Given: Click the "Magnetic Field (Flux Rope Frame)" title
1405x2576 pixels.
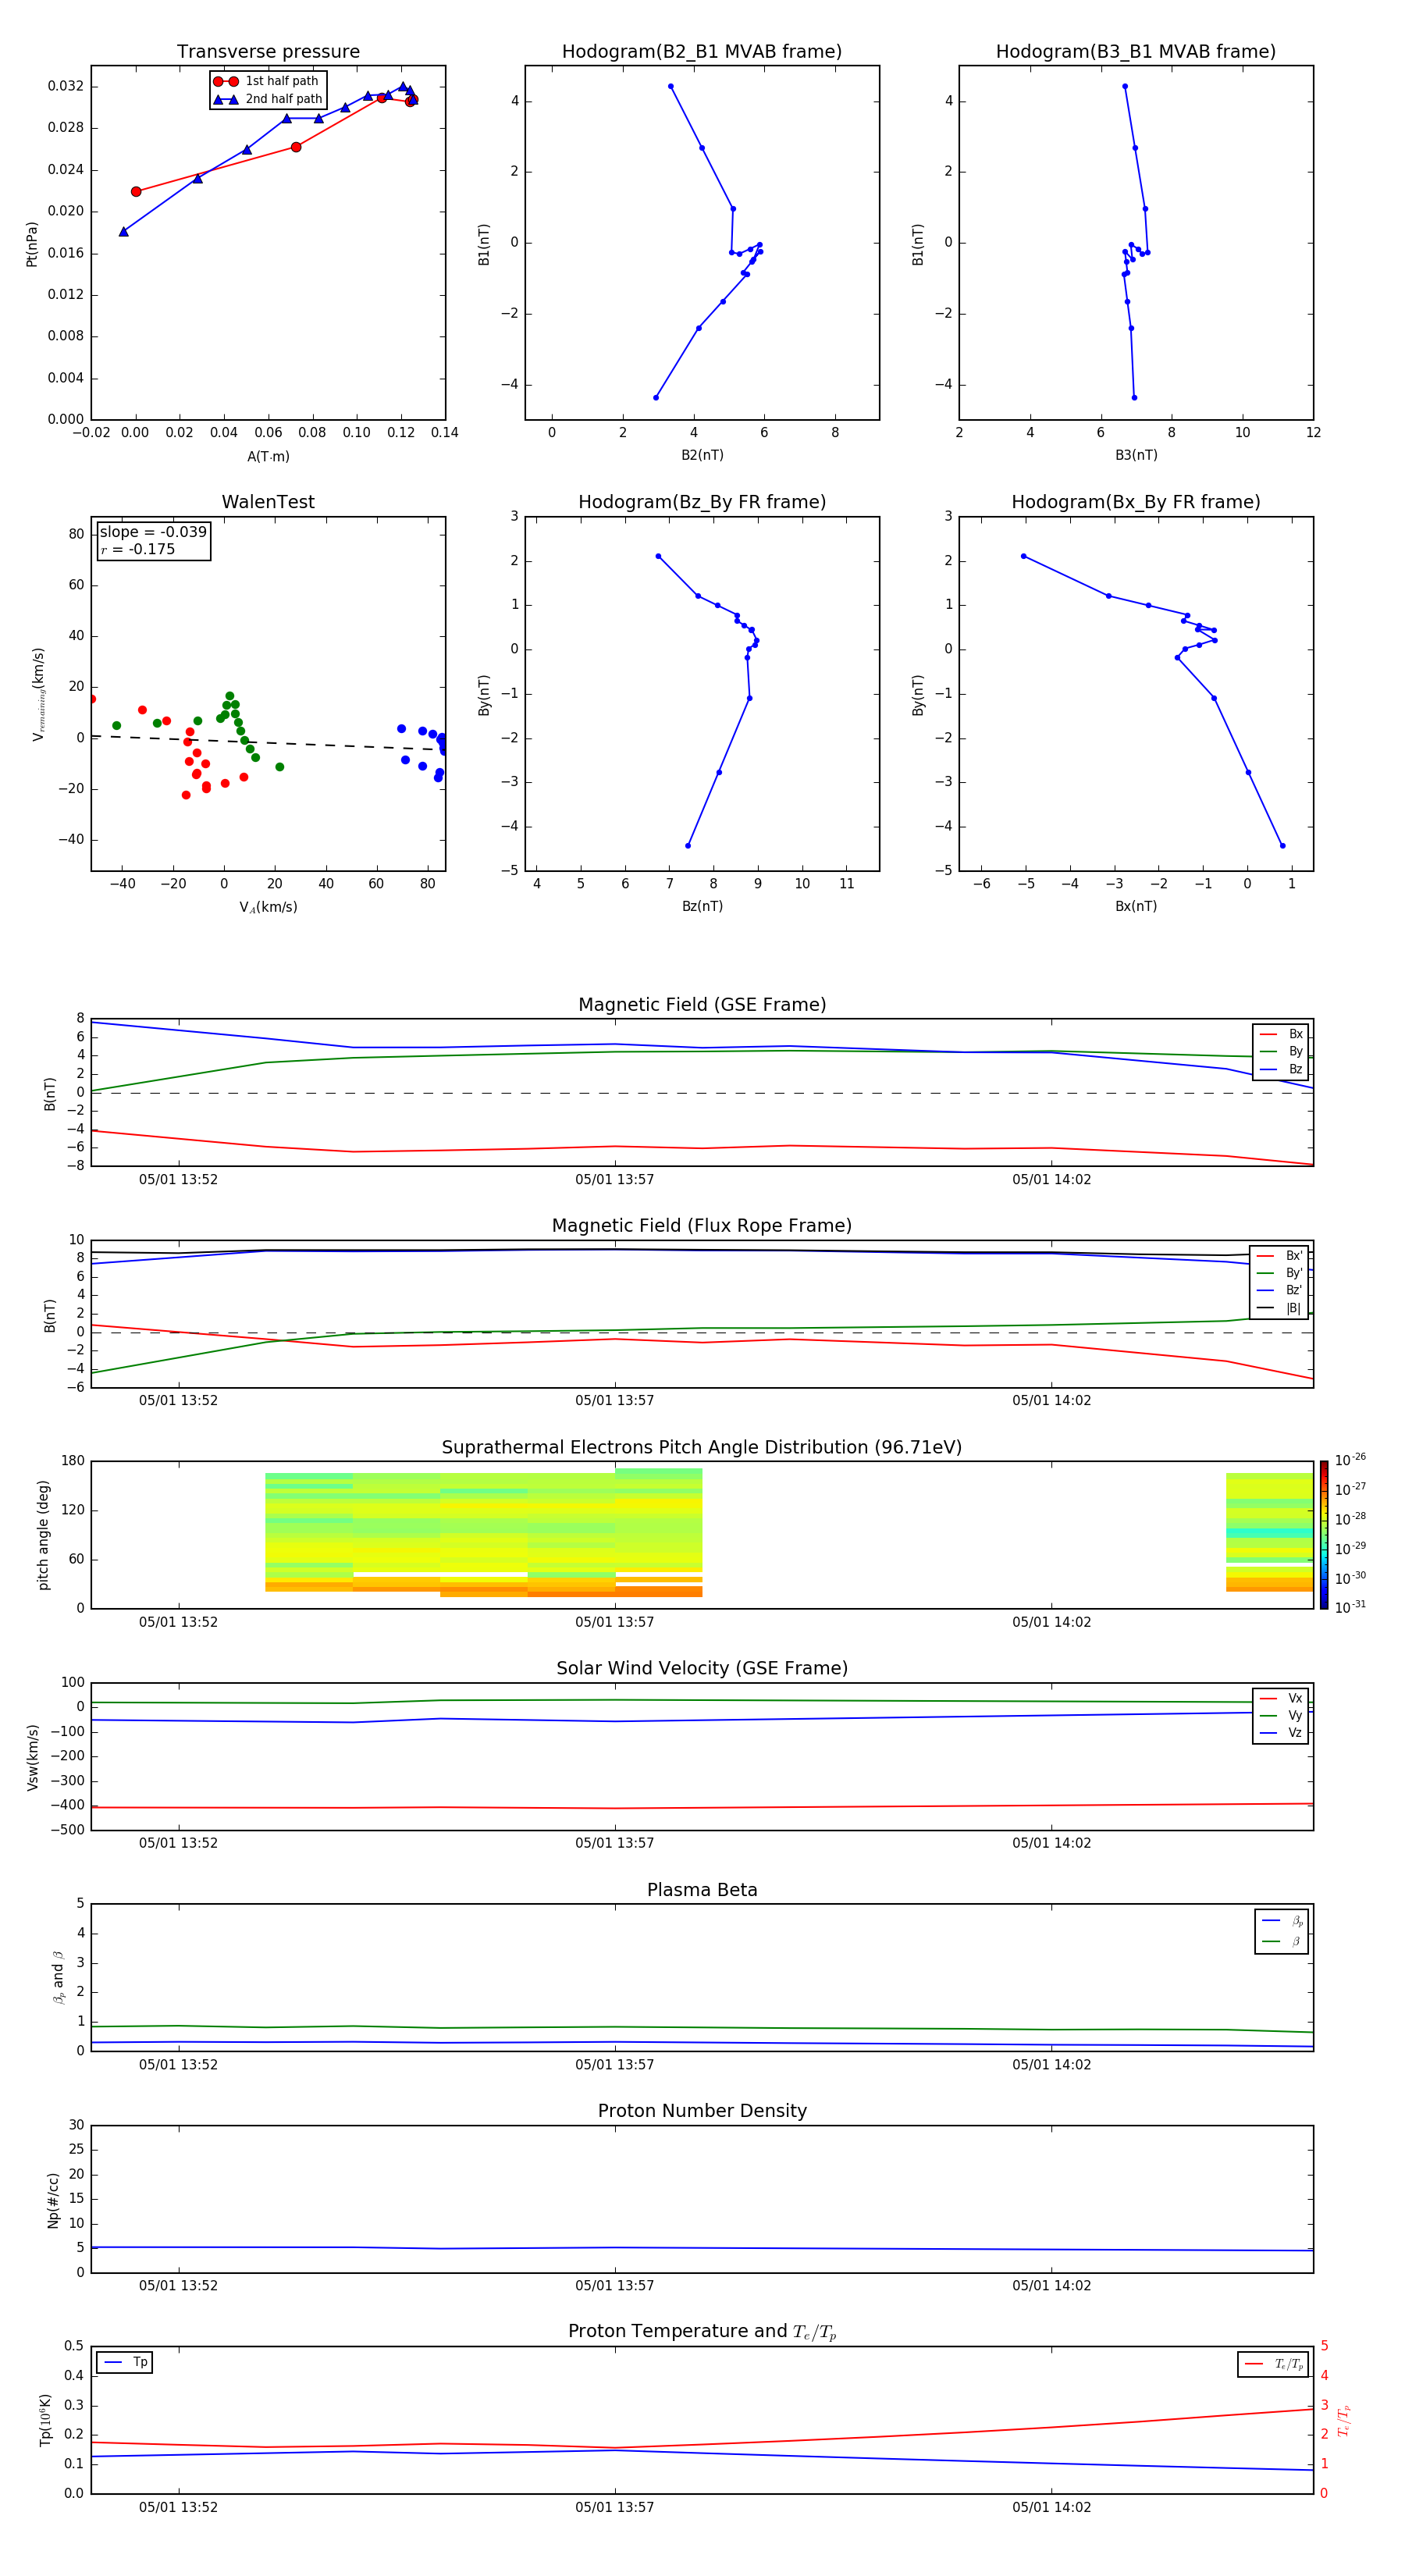Looking at the screenshot, I should click(702, 1226).
